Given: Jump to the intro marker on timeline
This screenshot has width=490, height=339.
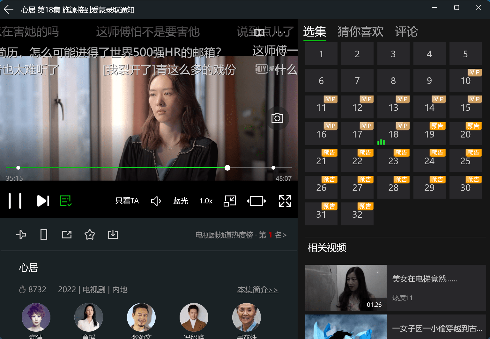Looking at the screenshot, I should (x=18, y=168).
